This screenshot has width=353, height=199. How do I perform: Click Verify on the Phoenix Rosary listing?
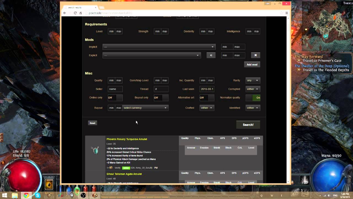[x=117, y=168]
